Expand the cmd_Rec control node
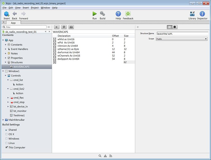211x160 pixels. 8,98
